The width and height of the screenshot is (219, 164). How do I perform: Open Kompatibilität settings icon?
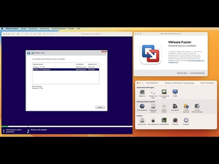(x=164, y=120)
